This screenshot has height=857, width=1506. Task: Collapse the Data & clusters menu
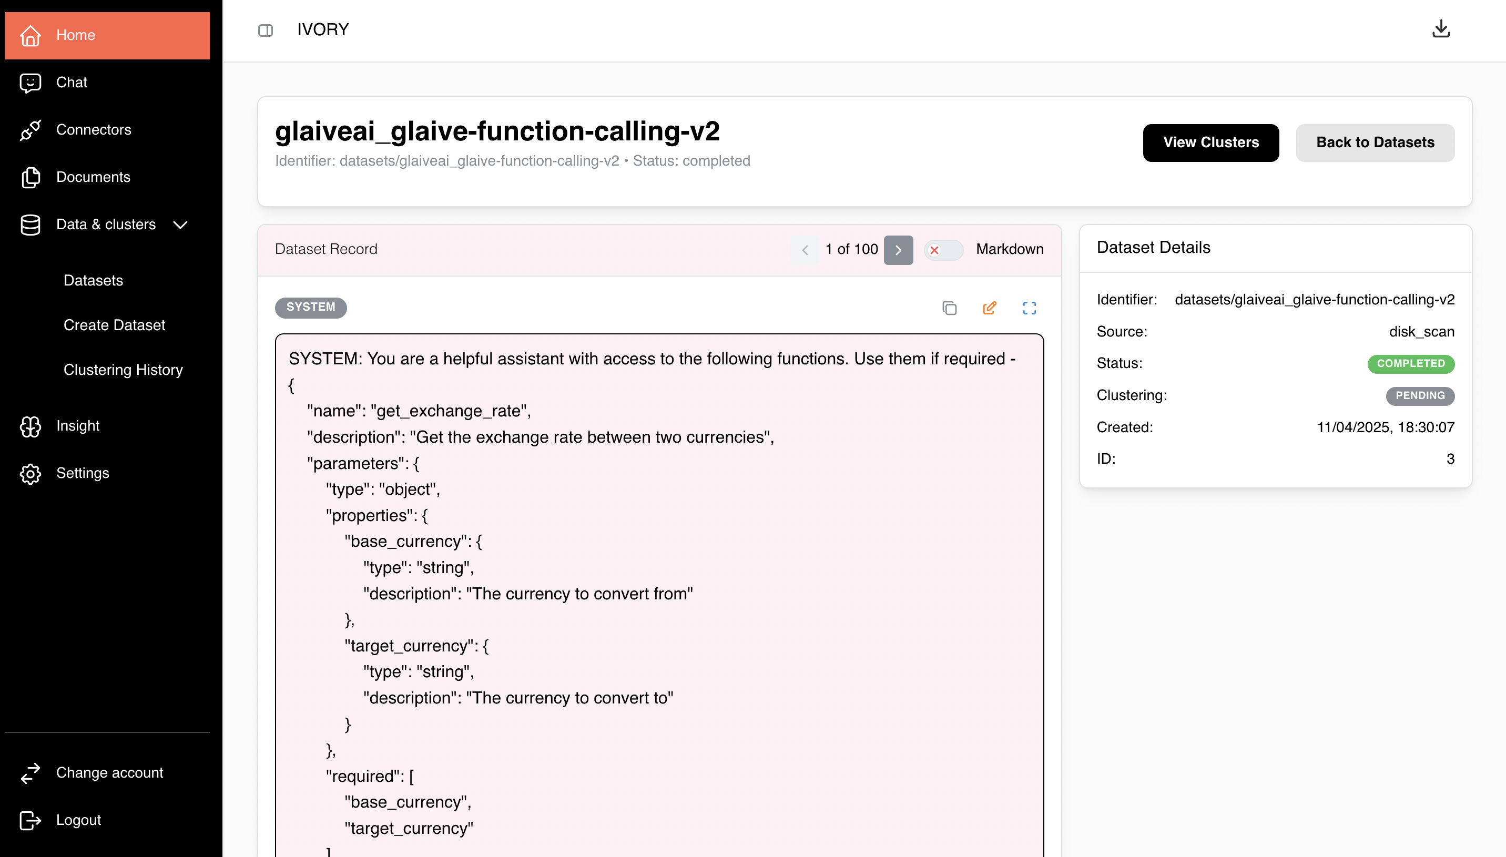[x=180, y=225]
